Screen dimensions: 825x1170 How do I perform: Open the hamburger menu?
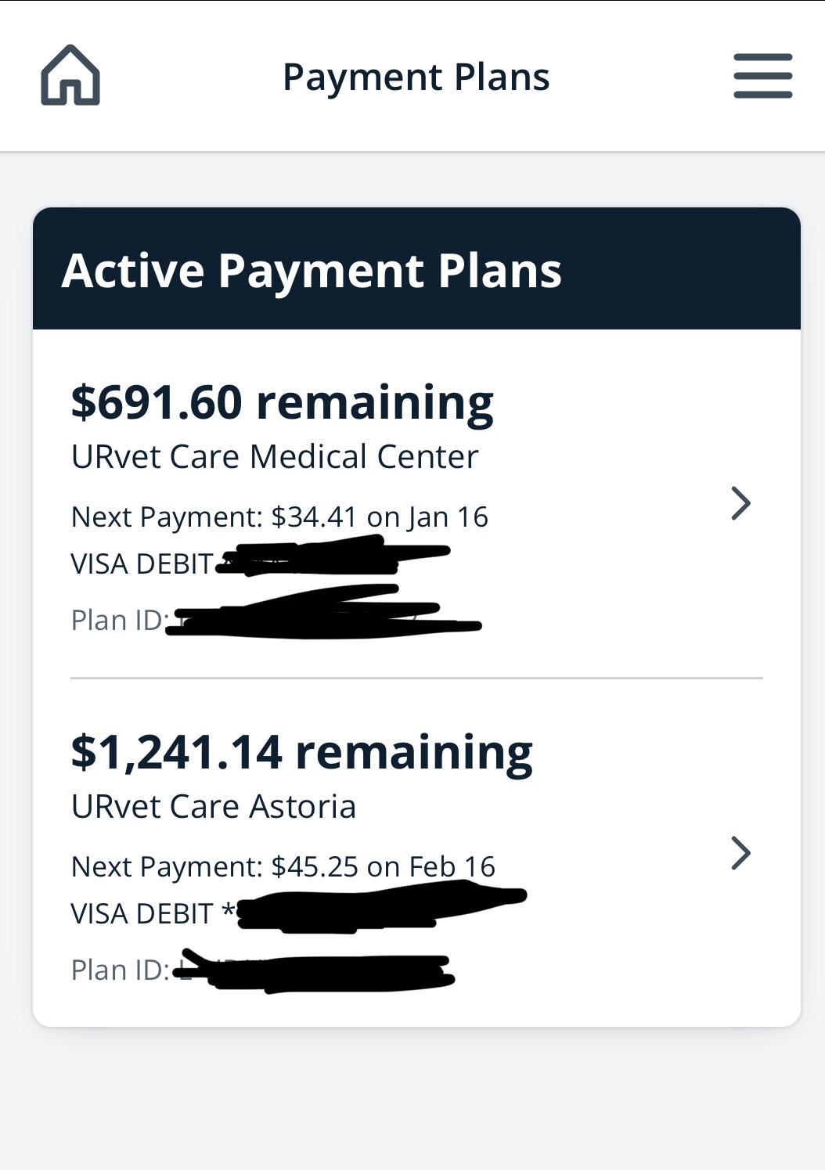[762, 76]
